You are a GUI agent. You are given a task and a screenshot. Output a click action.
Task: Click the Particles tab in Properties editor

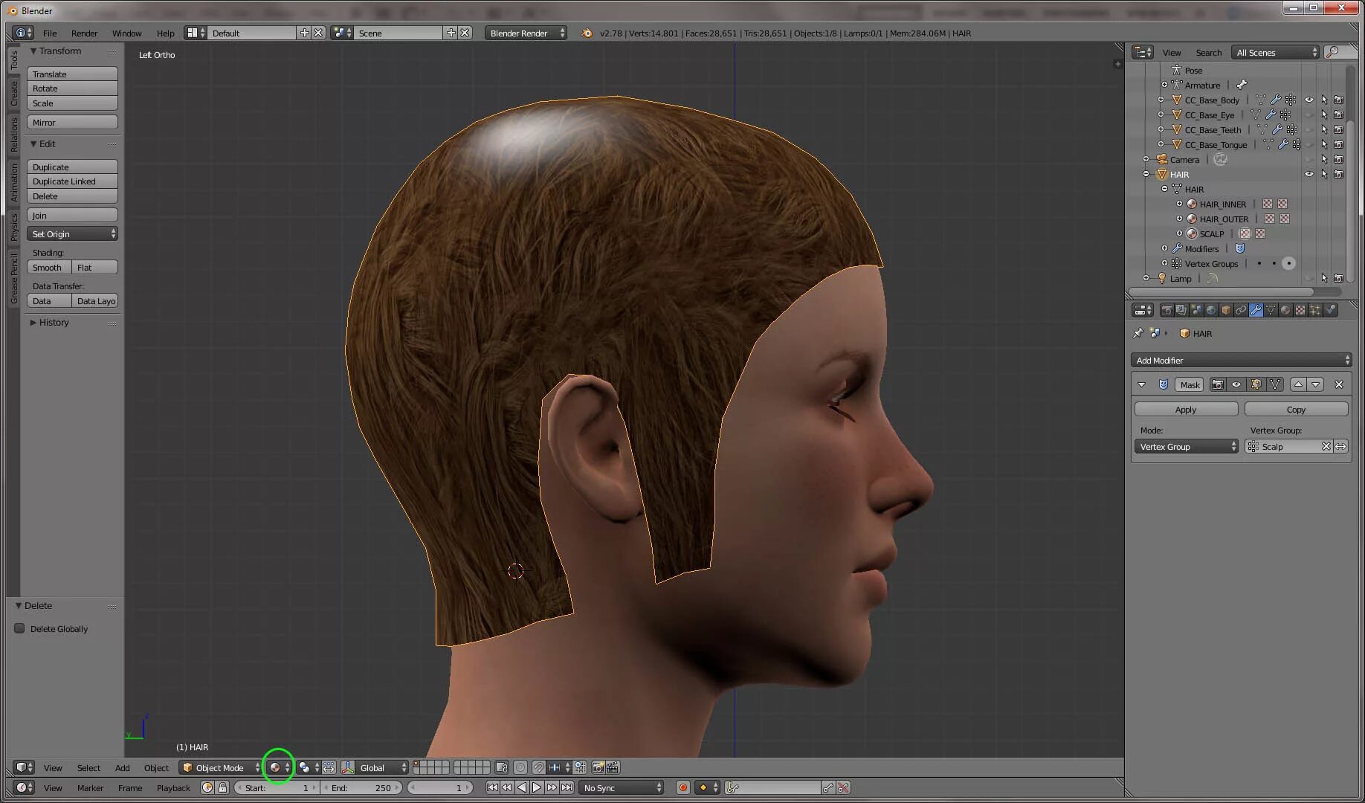[x=1316, y=310]
